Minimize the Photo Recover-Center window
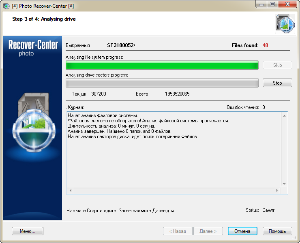The width and height of the screenshot is (300, 243). tap(261, 4)
